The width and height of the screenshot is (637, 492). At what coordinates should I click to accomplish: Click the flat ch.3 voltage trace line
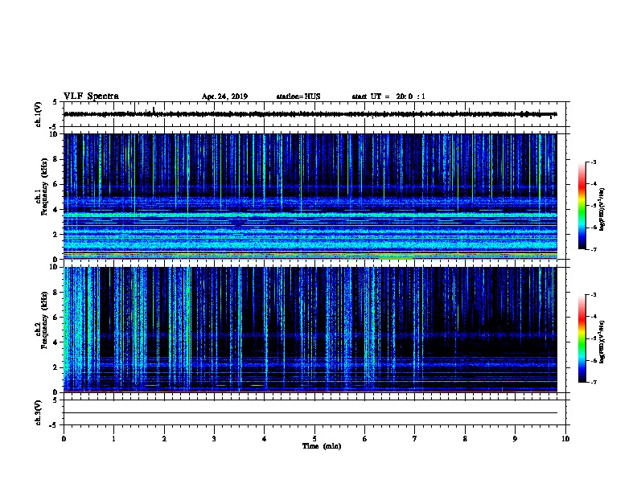[x=310, y=413]
